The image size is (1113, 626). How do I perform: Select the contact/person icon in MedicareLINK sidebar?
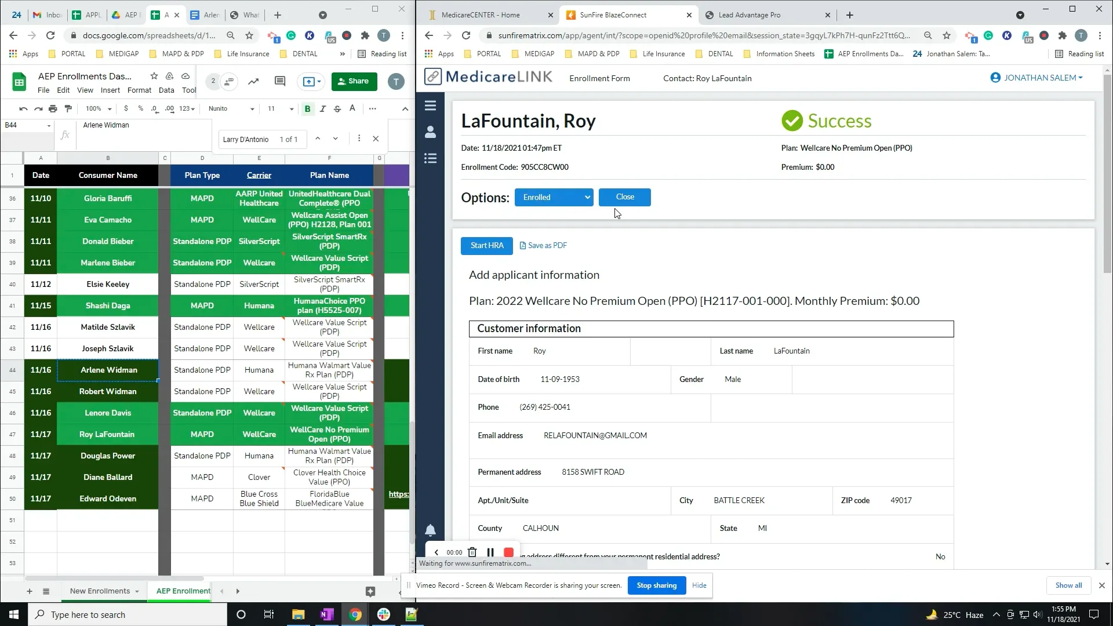(431, 132)
